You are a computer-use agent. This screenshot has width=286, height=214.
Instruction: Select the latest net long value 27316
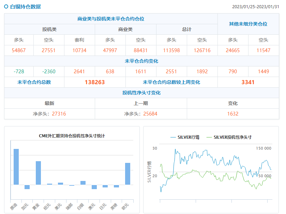click(59, 114)
